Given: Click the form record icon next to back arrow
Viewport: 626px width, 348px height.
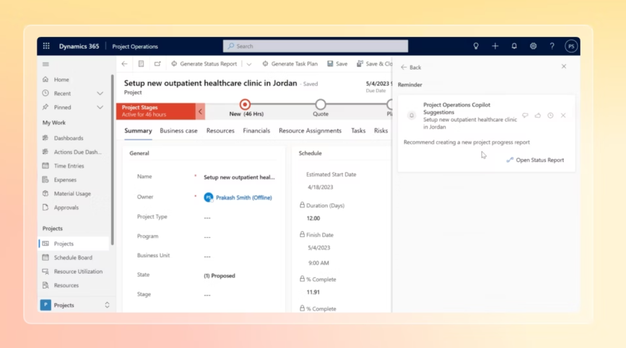Looking at the screenshot, I should point(141,64).
